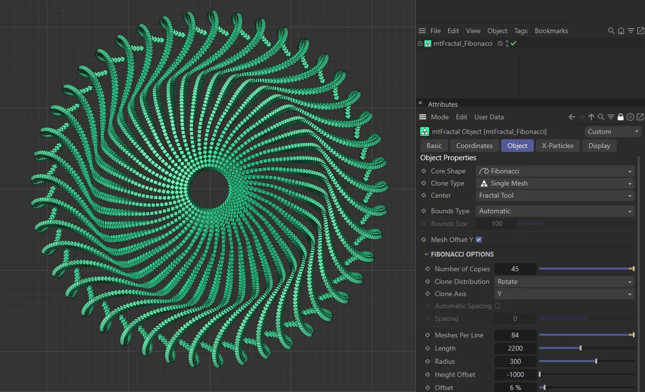Click the lock icon in Attributes manager

620,117
